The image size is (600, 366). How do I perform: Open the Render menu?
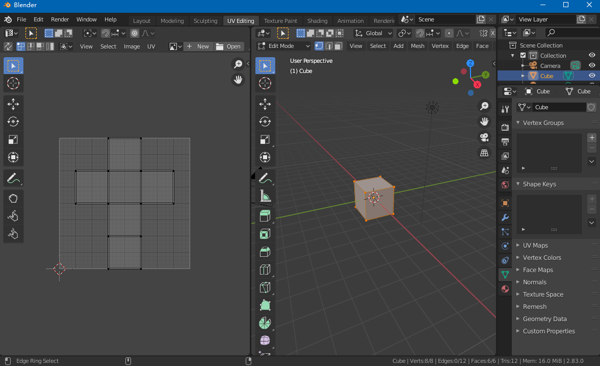coord(60,19)
